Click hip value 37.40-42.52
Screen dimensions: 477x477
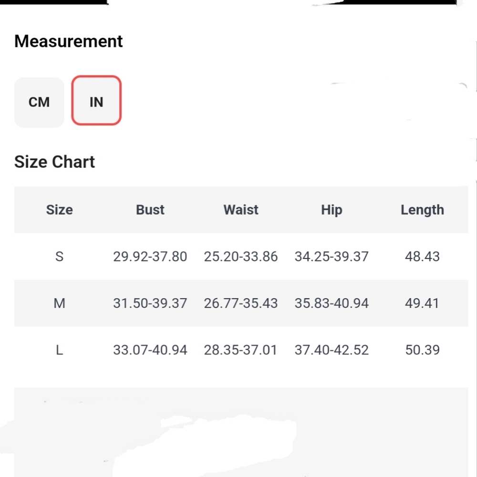pos(332,350)
